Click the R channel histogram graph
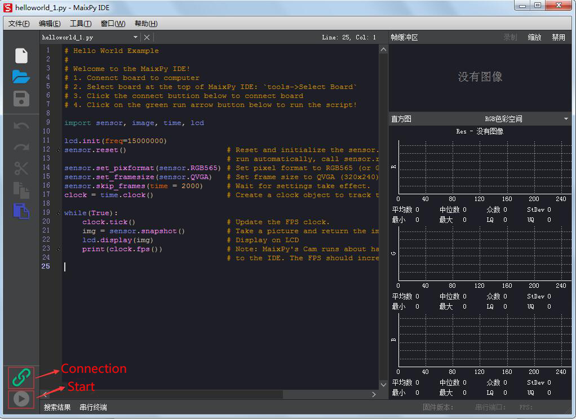This screenshot has height=419, width=576. tap(485, 167)
